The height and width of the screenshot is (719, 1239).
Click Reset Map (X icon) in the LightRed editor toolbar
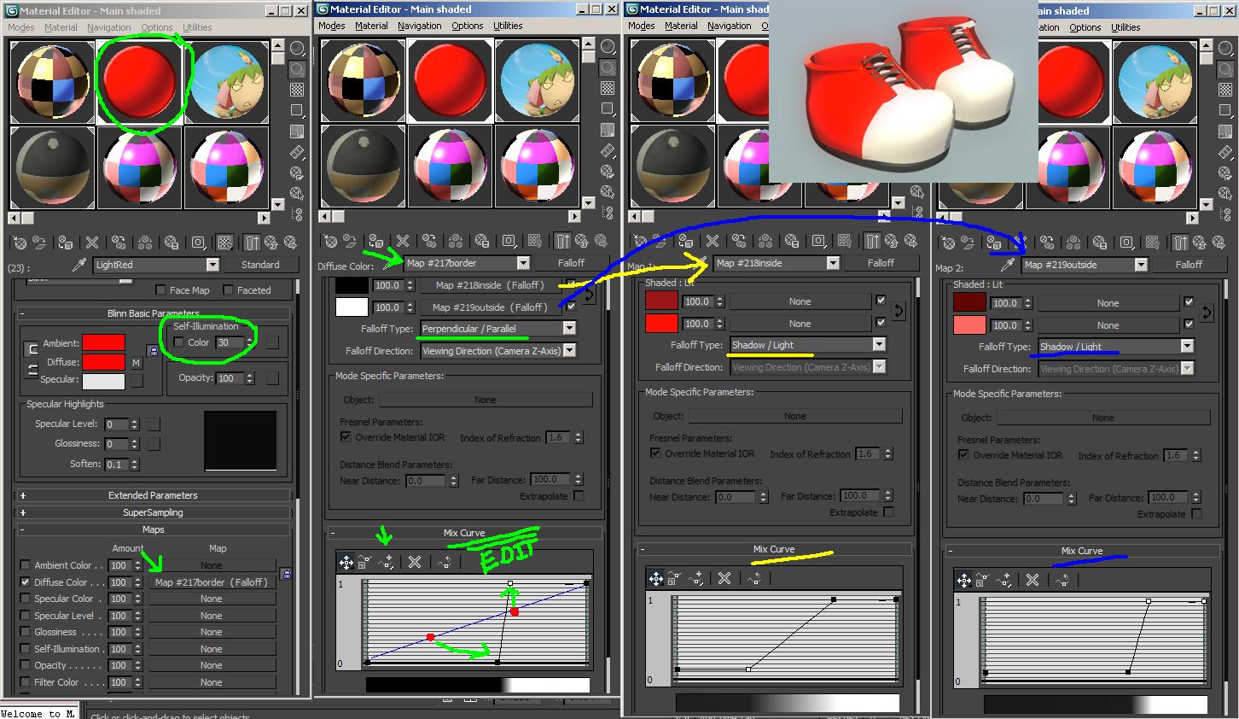[x=92, y=243]
